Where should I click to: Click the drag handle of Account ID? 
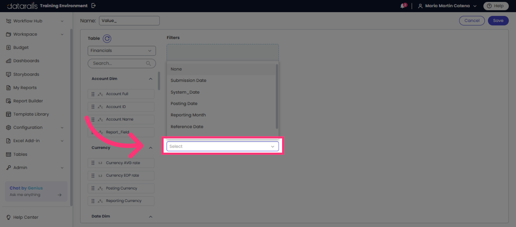pos(93,107)
